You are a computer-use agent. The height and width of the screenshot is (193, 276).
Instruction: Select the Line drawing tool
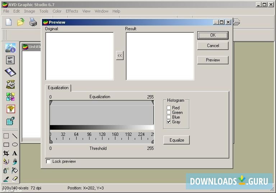pos(15,136)
